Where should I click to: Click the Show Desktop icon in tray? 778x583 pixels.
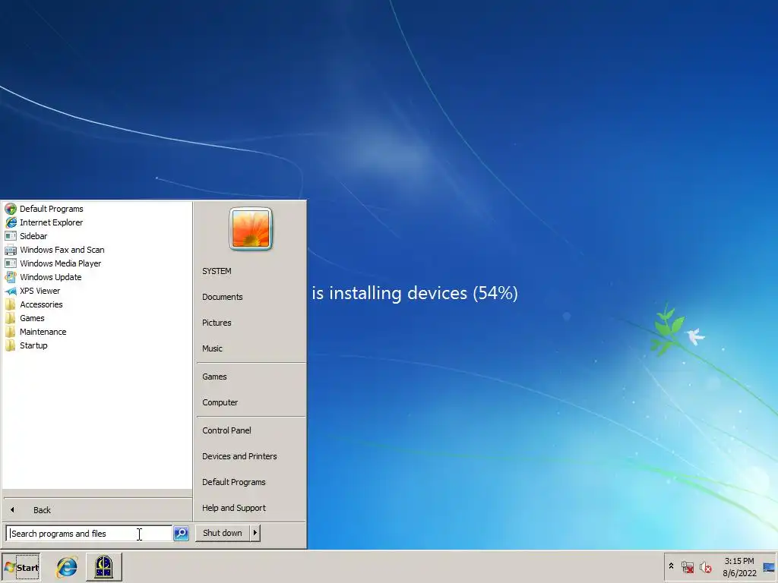769,567
